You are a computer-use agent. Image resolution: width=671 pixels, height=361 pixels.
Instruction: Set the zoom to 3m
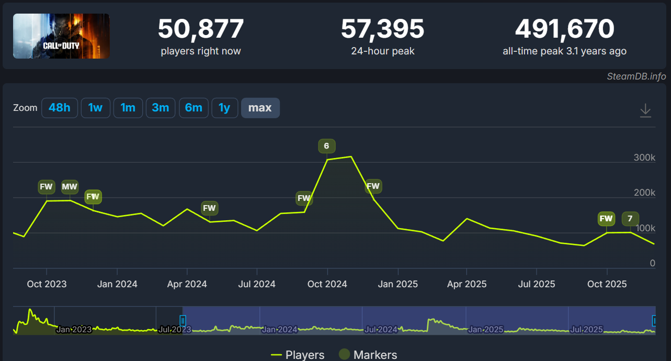click(x=161, y=108)
